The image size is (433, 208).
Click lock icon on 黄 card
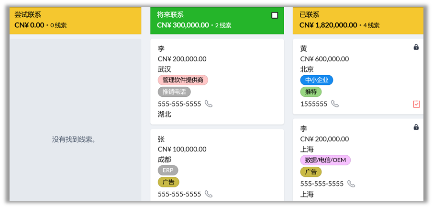tap(416, 47)
